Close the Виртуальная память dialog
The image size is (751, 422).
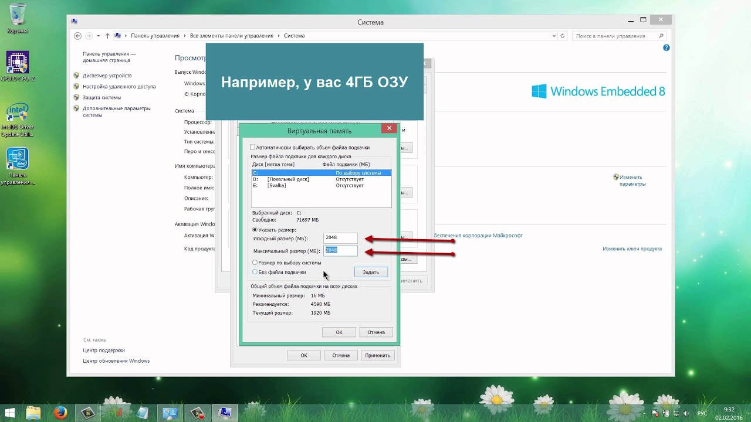coord(388,128)
